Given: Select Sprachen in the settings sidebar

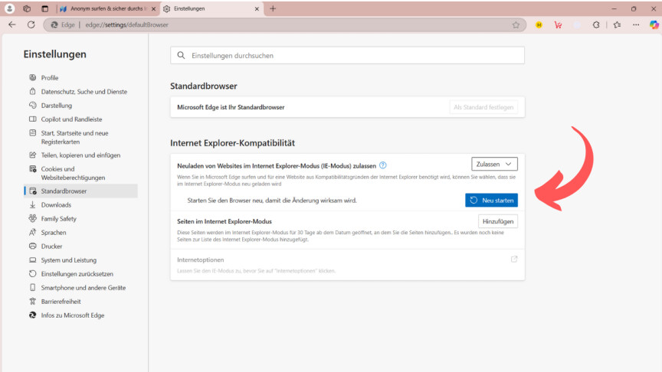Looking at the screenshot, I should pyautogui.click(x=54, y=233).
